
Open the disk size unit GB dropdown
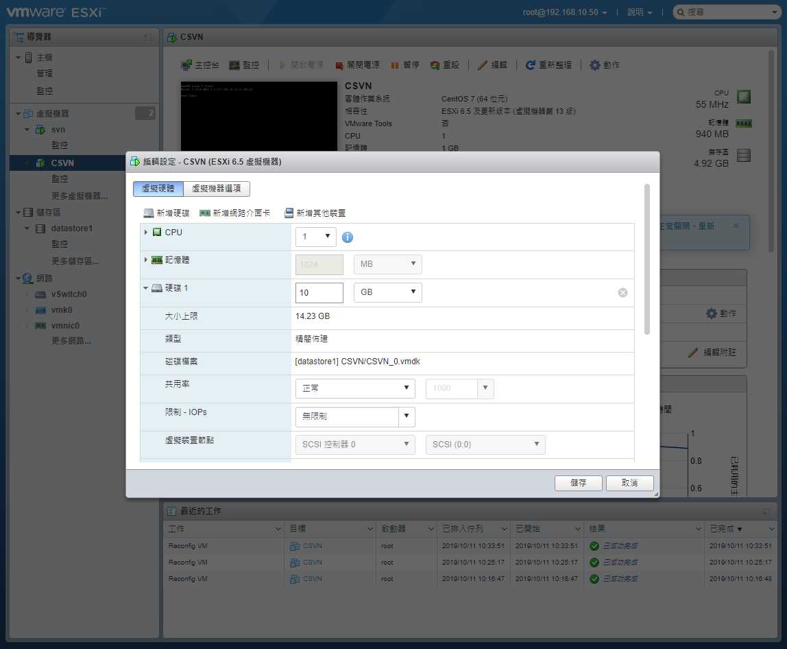coord(387,292)
